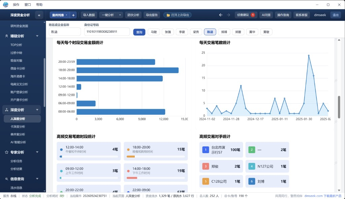The image size is (345, 199).
Task: Click the dmseek username
Action: pos(320,15)
